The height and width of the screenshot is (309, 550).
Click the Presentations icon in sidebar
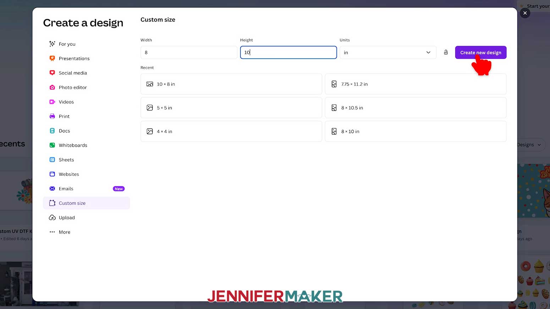pyautogui.click(x=52, y=58)
